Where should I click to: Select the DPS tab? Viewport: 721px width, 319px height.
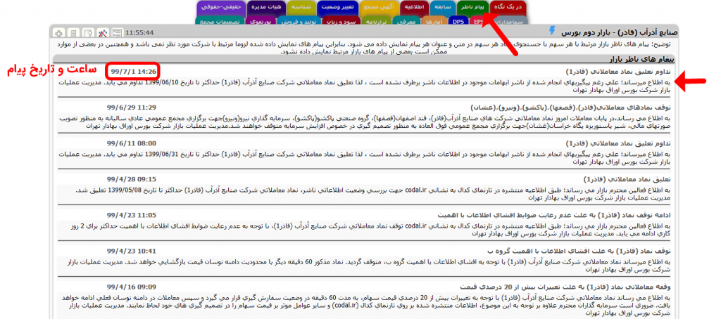(457, 21)
